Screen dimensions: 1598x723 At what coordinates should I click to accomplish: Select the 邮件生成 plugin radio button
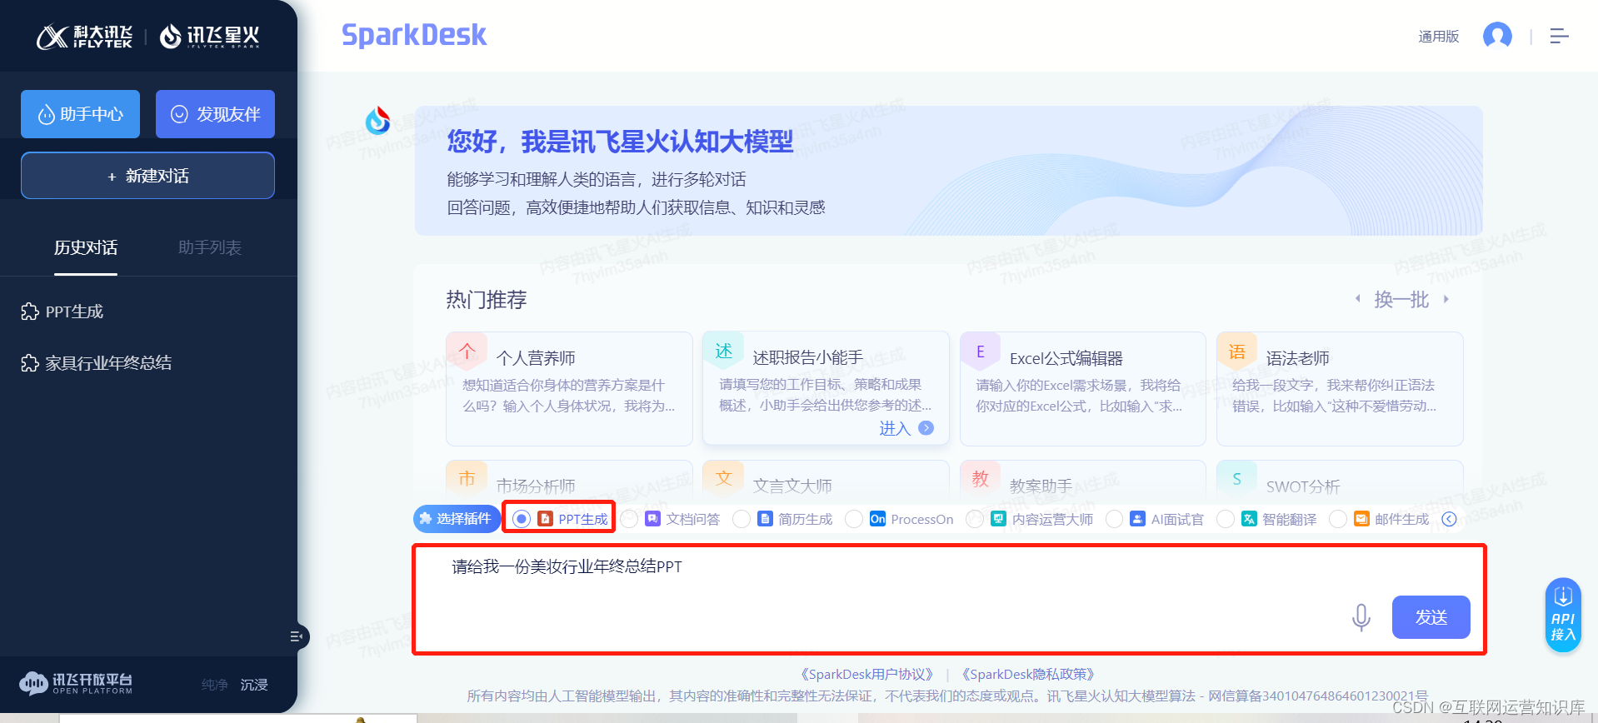(x=1338, y=519)
